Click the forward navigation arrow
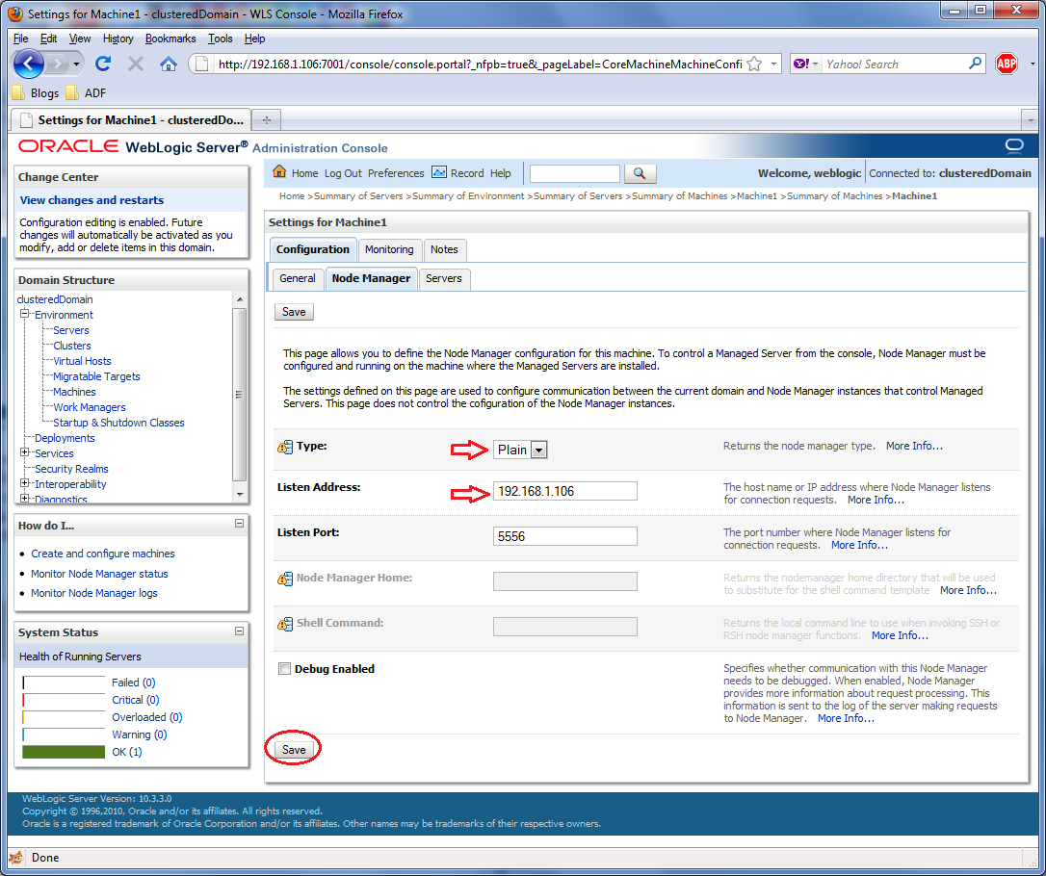The height and width of the screenshot is (876, 1046). 58,64
